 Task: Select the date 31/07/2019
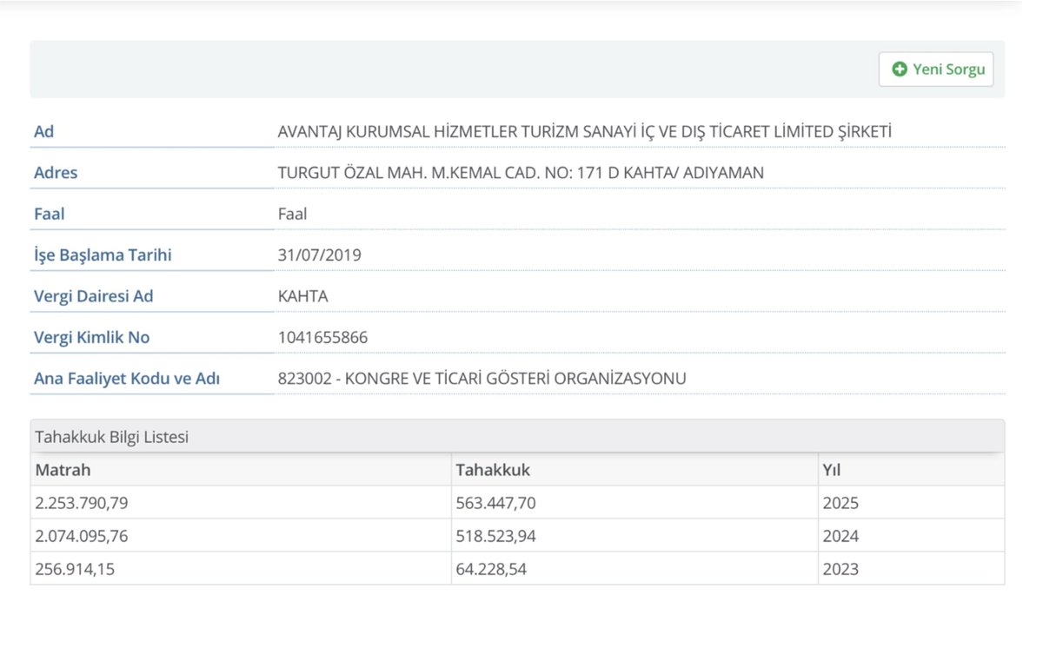(x=319, y=255)
